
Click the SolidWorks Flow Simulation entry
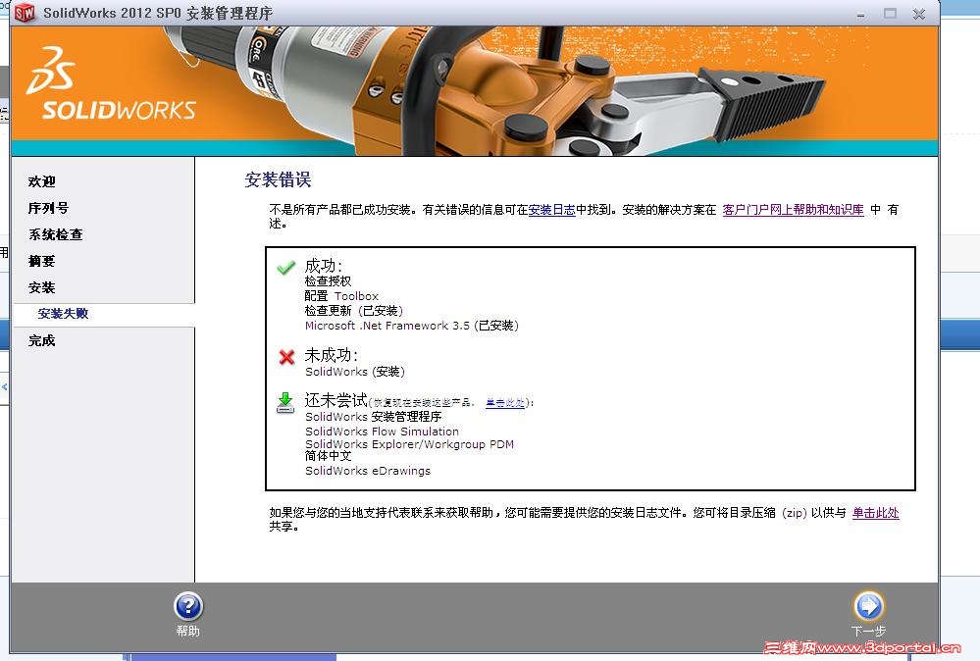point(382,432)
